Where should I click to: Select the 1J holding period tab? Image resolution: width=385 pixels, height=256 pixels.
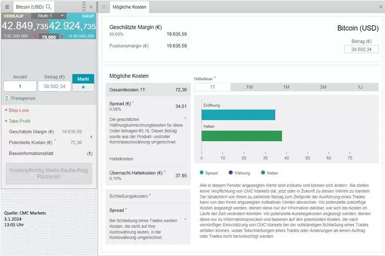pos(359,87)
